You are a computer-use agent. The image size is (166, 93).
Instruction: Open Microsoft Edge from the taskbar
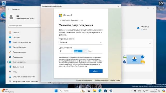click(x=100, y=91)
